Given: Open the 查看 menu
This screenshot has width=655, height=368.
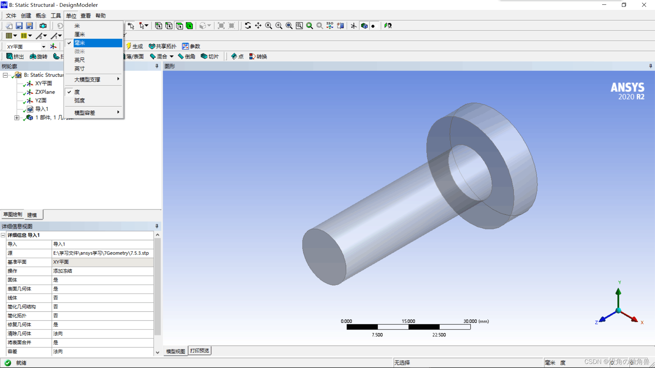Looking at the screenshot, I should tap(85, 16).
